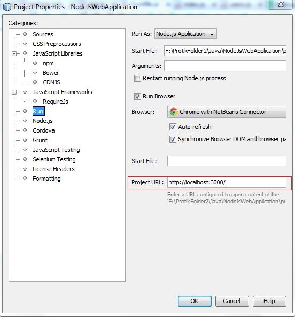Screen dimensions: 295x317
Task: Toggle Synchronize Browser DOM checkbox
Action: [173, 140]
